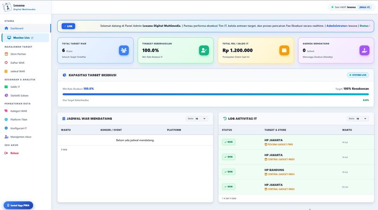This screenshot has width=378, height=210.
Task: Click the Jadwal WAR calendar icon
Action: 6,71
